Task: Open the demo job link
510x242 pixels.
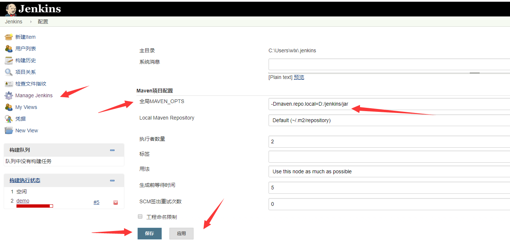Action: coord(23,201)
